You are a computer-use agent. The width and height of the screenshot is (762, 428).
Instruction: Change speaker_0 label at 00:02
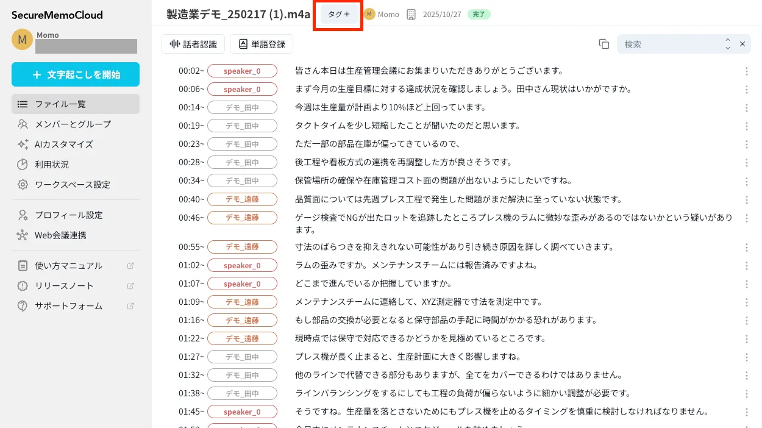242,71
